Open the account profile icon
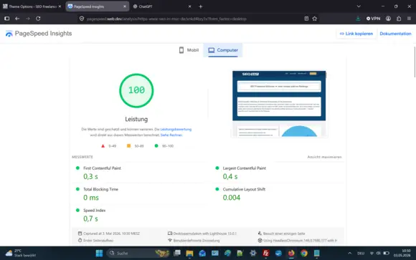The width and height of the screenshot is (416, 260). click(388, 19)
